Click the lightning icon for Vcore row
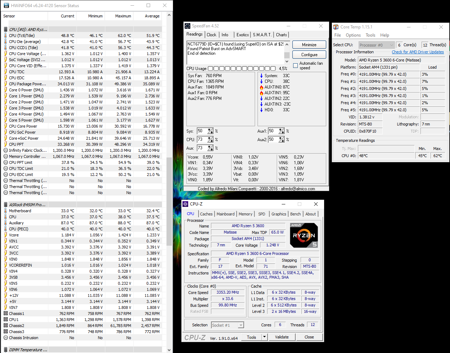 click(x=6, y=235)
